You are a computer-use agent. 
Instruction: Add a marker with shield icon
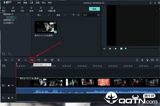(x=137, y=60)
